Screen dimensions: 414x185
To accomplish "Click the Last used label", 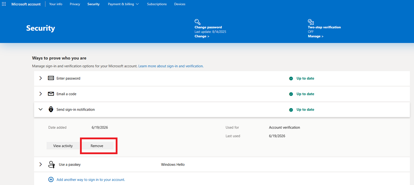I will click(233, 136).
